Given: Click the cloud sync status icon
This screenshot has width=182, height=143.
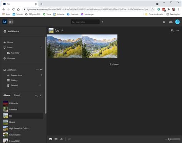Looking at the screenshot, I should tap(170, 22).
